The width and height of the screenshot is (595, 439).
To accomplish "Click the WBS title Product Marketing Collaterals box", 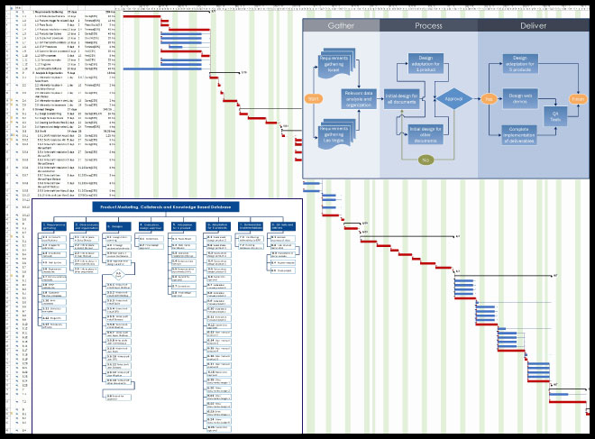I will coord(166,207).
